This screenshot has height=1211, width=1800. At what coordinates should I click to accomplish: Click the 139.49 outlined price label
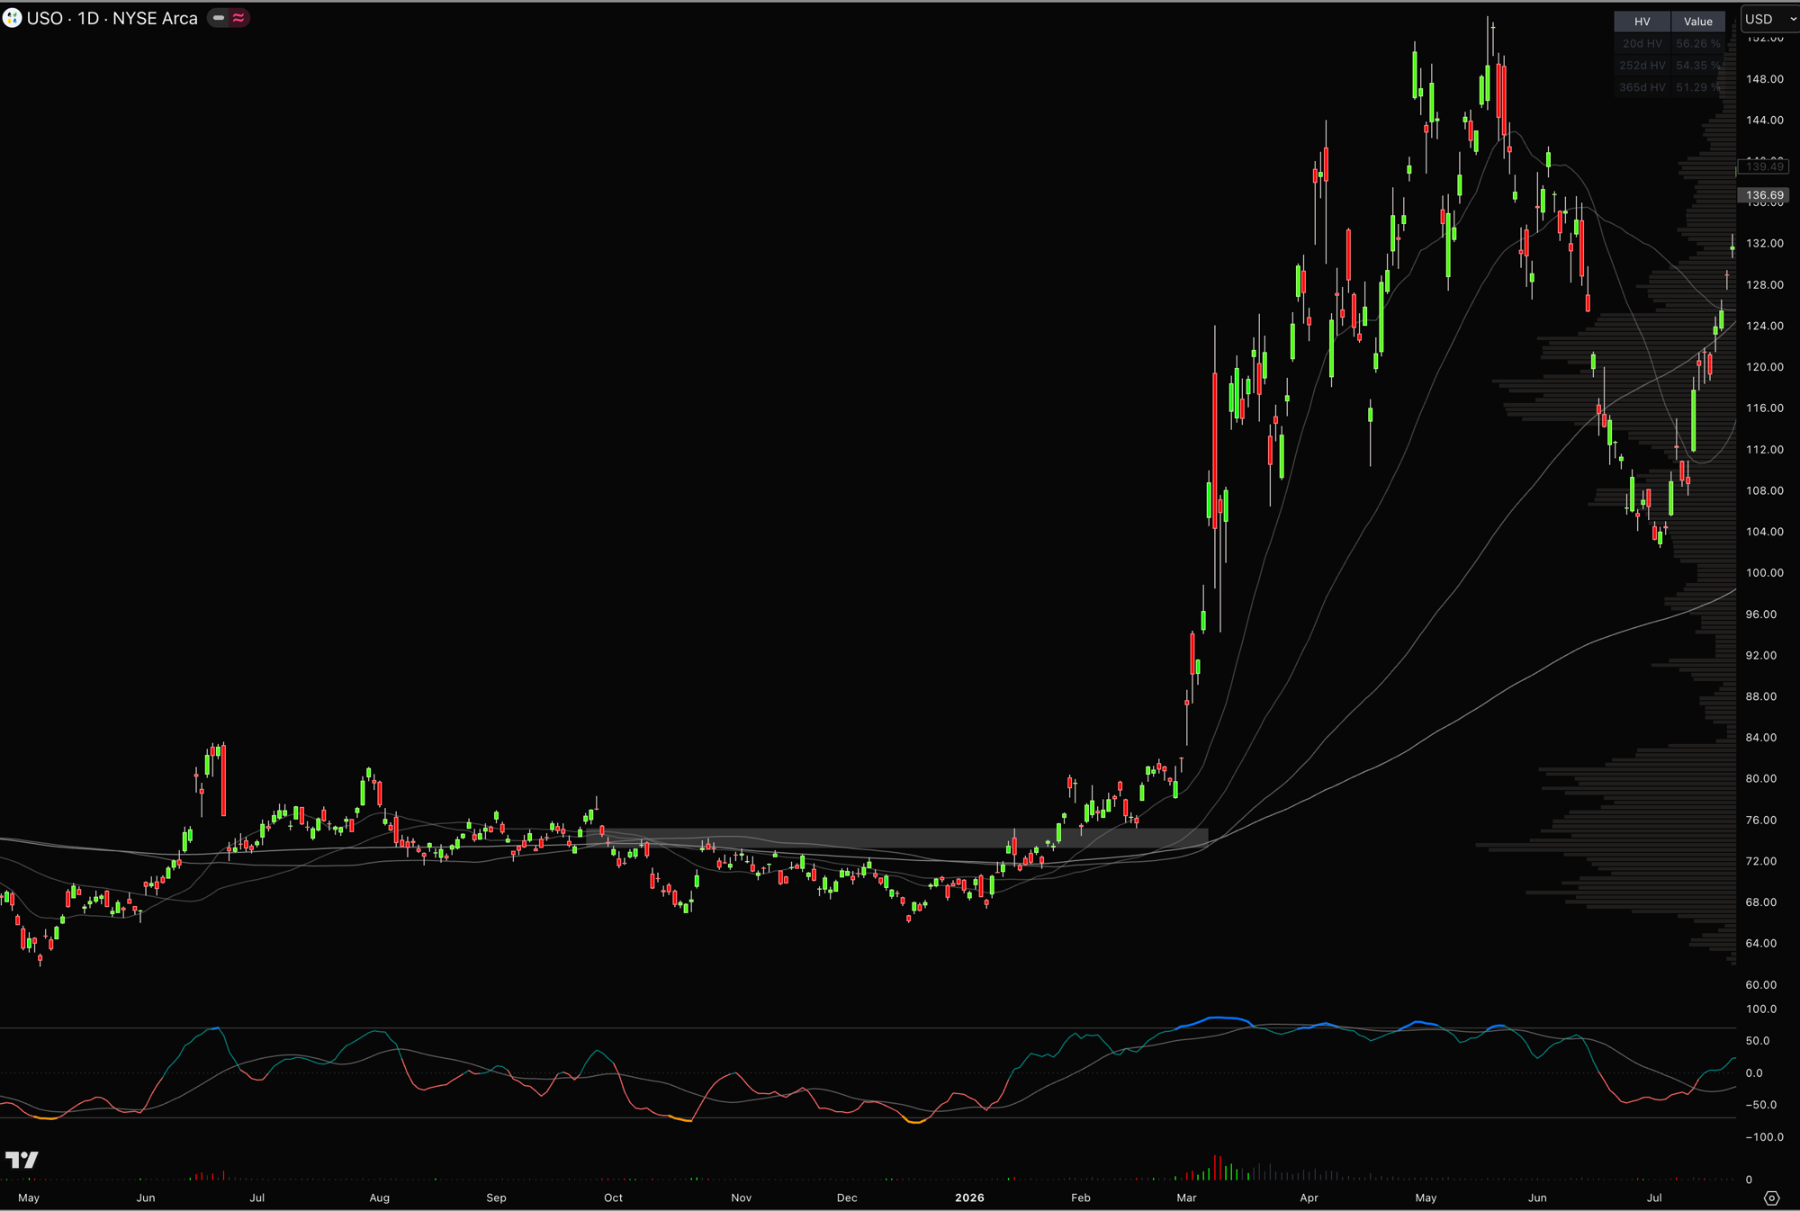tap(1764, 166)
